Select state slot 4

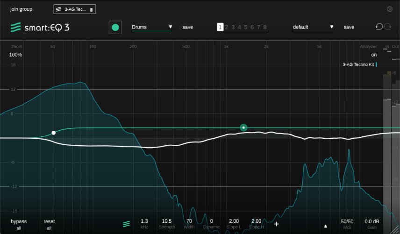click(x=239, y=27)
